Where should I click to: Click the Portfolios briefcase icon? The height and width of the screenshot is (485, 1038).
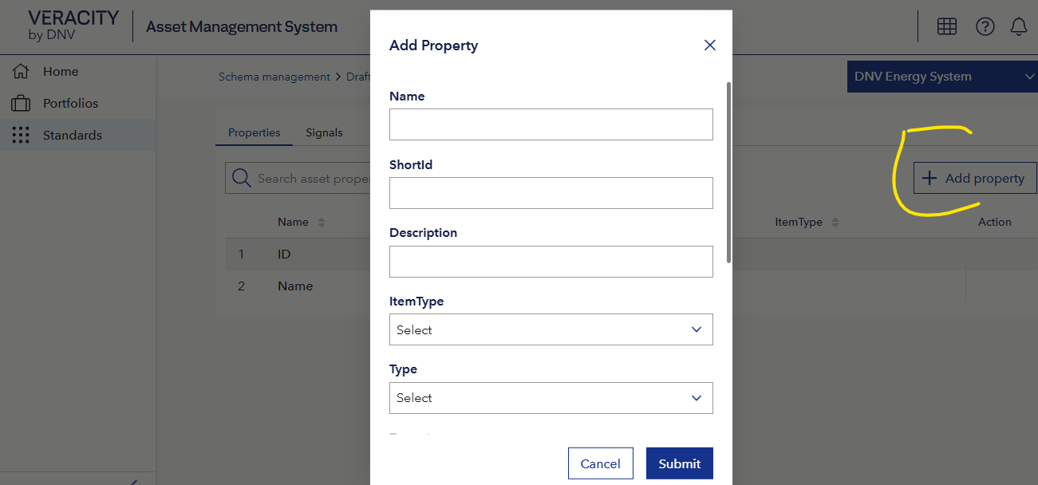[x=21, y=103]
